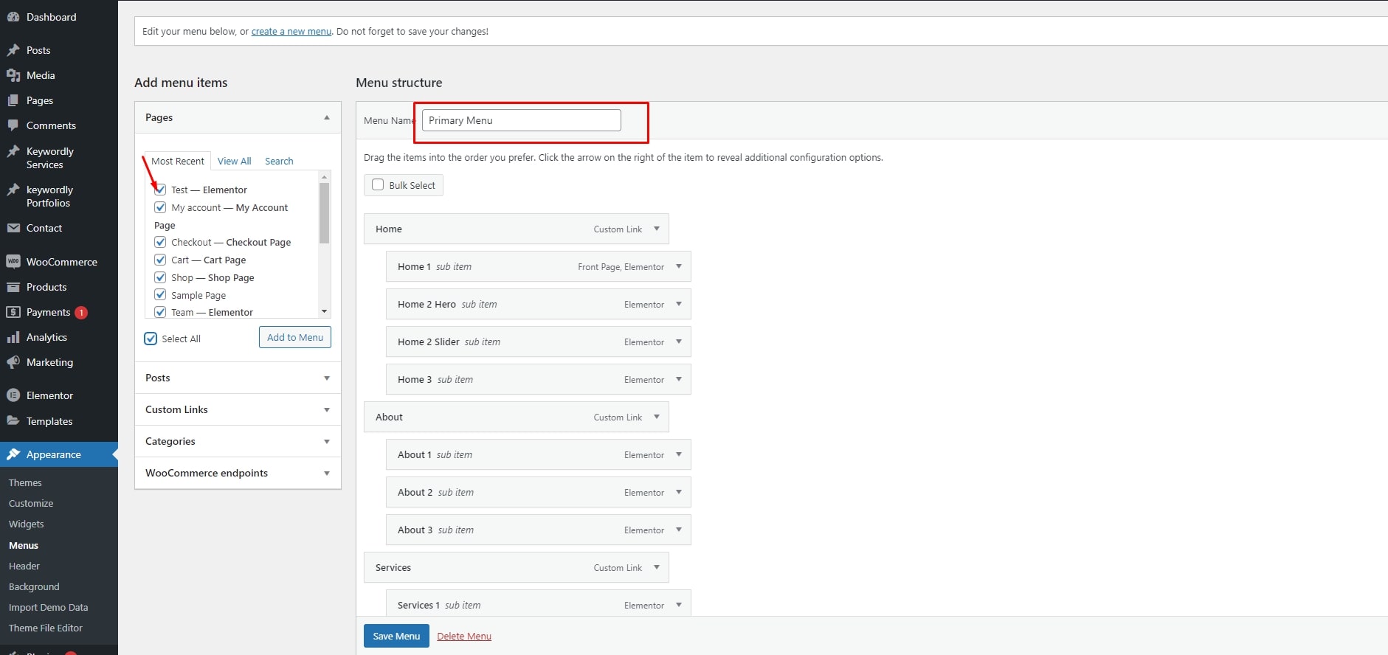Click the Products box icon

13,287
